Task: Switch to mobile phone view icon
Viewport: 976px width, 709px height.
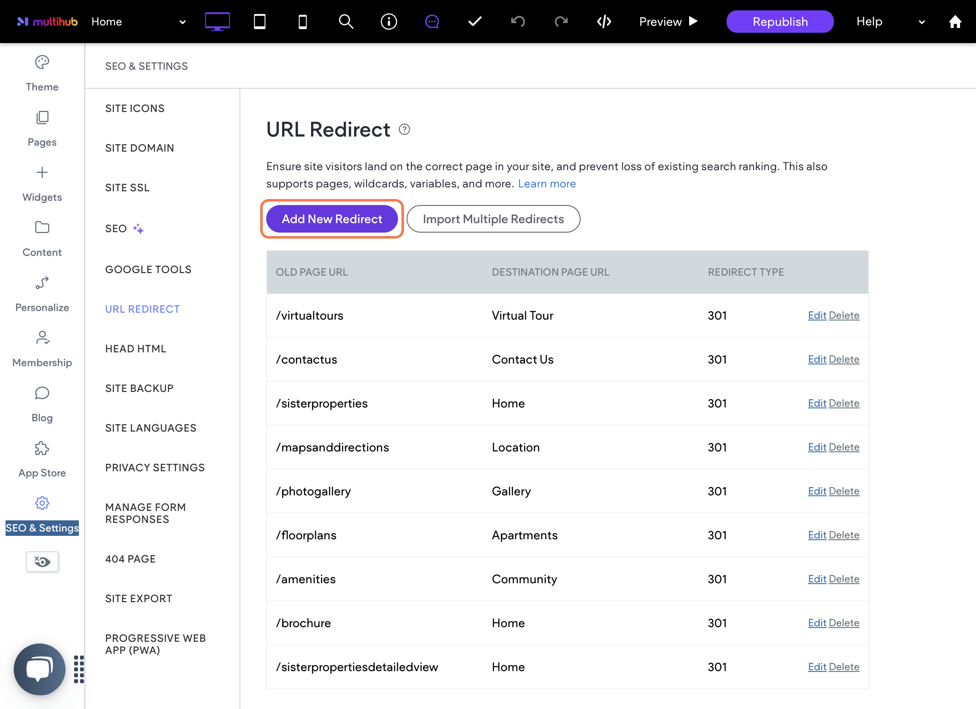Action: [303, 22]
